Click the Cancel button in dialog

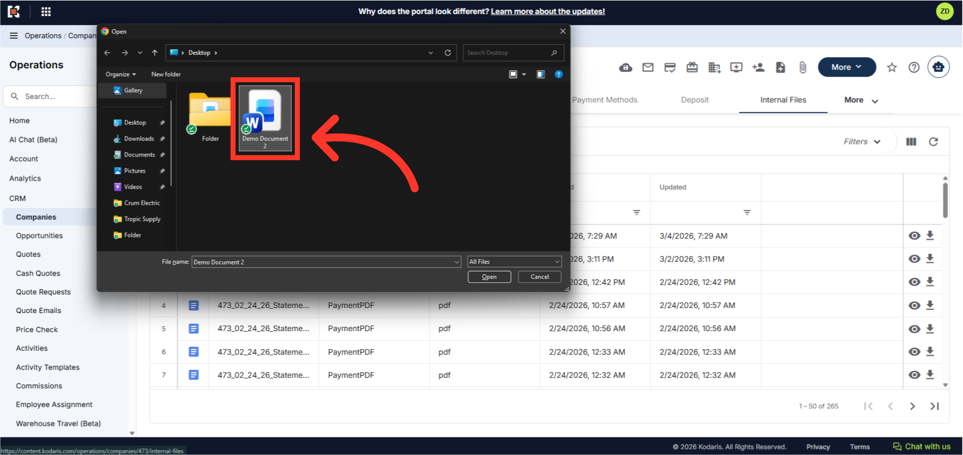pos(539,277)
